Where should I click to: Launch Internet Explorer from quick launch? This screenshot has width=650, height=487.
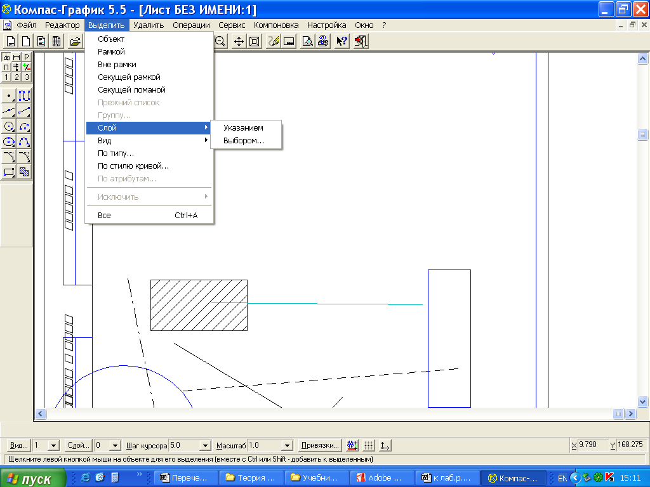point(86,477)
